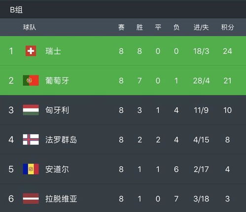The image size is (246, 212).
Task: Tap the Latvia flag icon
Action: (31, 199)
